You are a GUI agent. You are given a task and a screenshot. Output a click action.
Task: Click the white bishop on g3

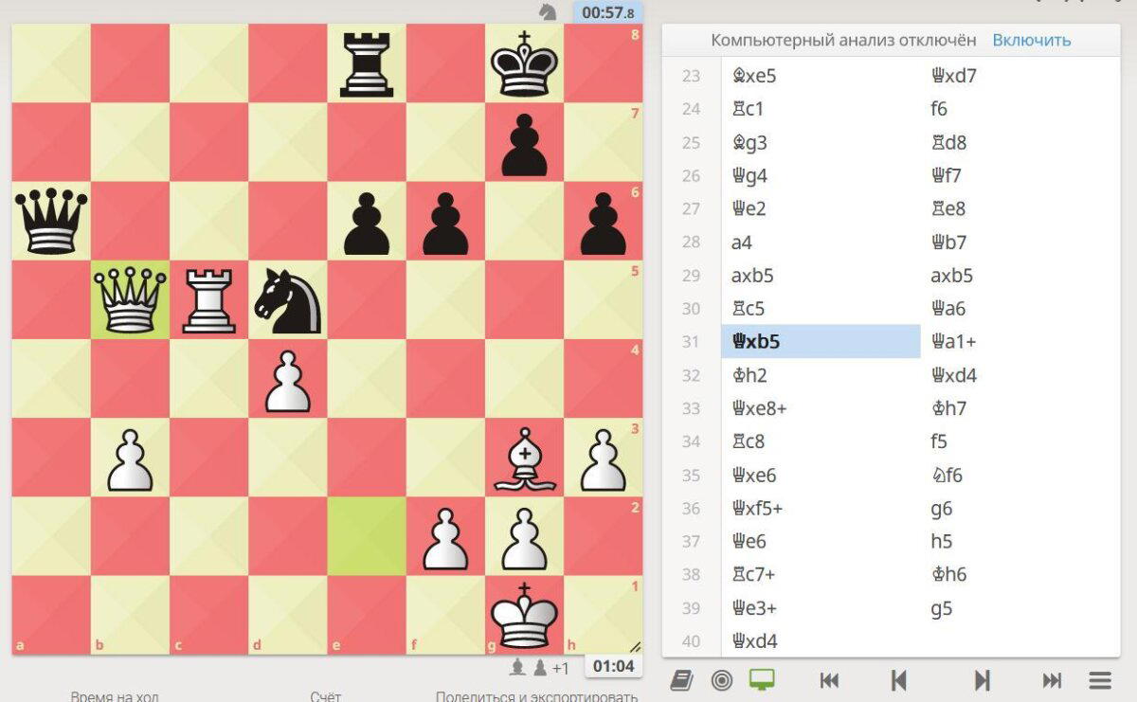(x=524, y=458)
